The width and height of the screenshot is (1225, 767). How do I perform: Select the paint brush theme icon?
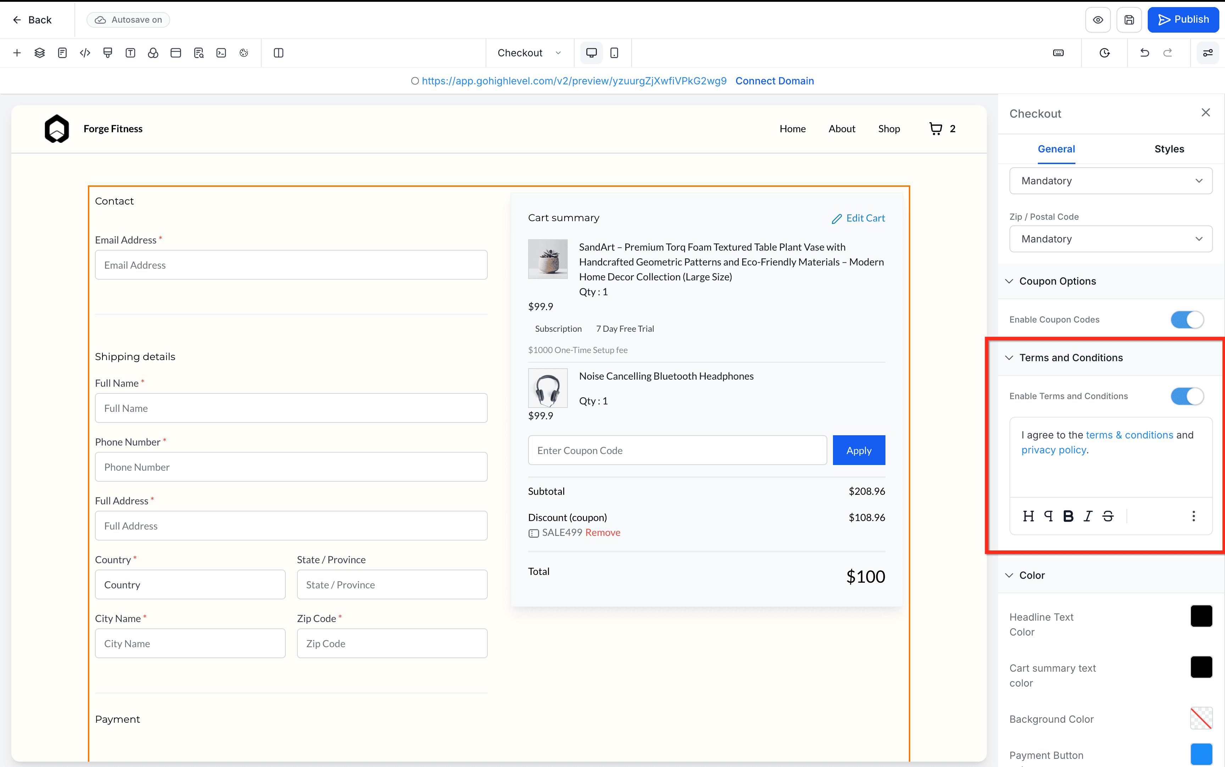107,53
